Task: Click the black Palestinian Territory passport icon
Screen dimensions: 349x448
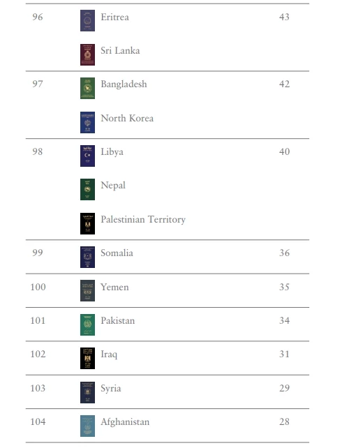Action: (87, 224)
